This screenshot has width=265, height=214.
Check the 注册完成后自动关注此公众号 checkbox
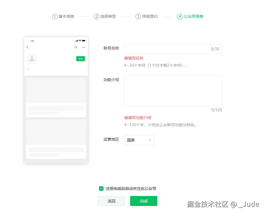(x=101, y=188)
